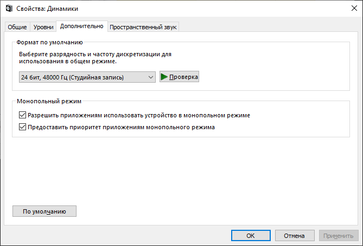This screenshot has width=363, height=246.
Task: Expand the format dropdown arrow
Action: (150, 77)
